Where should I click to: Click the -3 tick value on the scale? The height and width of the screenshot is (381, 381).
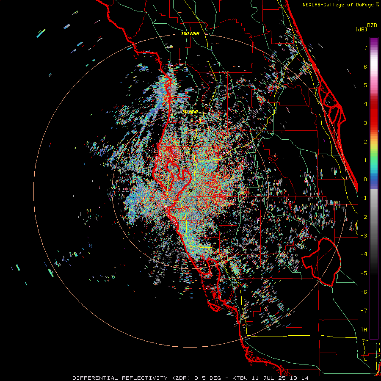364,236
